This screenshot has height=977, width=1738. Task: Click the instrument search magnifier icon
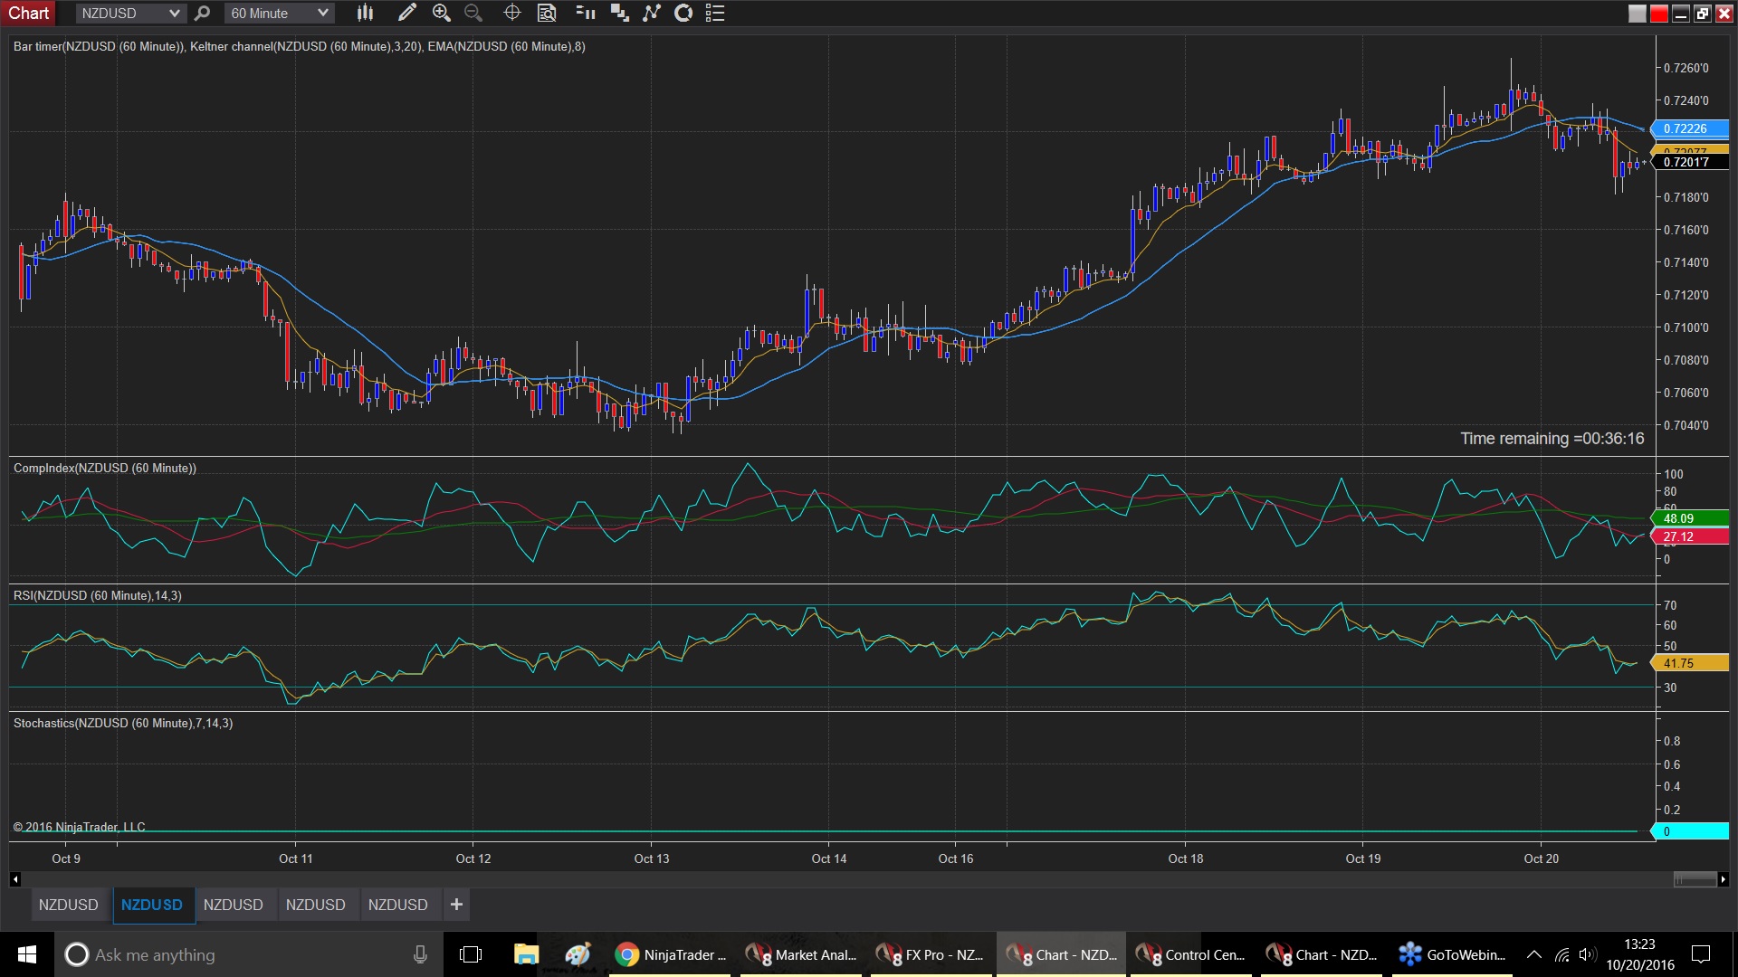coord(203,13)
